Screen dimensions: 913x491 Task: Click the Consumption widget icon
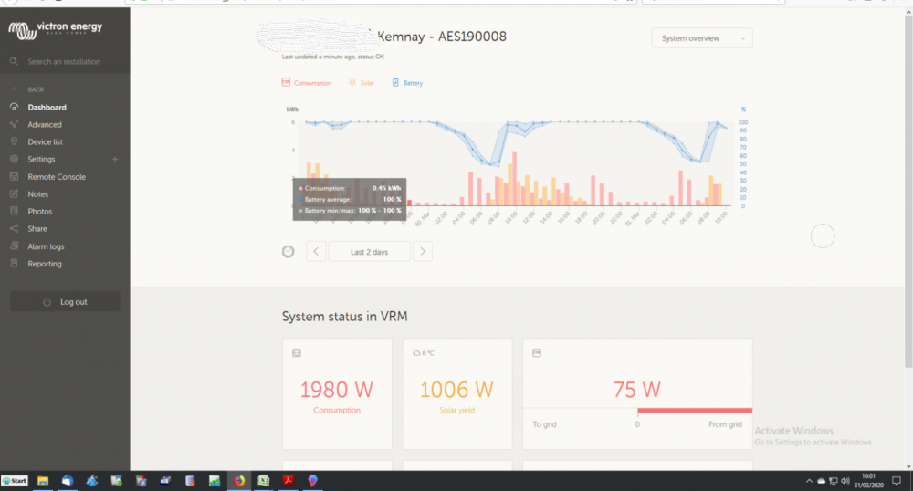297,352
